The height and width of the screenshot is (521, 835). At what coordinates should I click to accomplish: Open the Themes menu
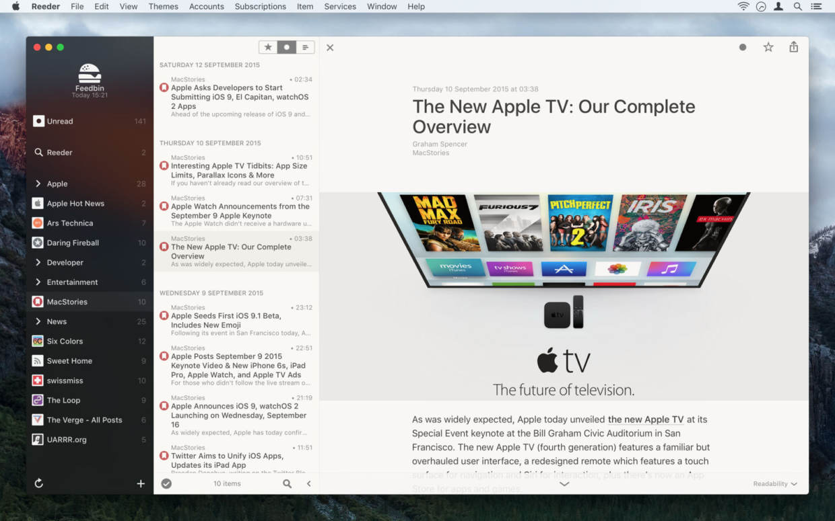[x=163, y=7]
